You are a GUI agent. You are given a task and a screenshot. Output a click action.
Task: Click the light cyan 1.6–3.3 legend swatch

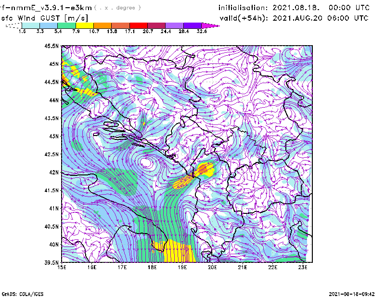(x=31, y=25)
